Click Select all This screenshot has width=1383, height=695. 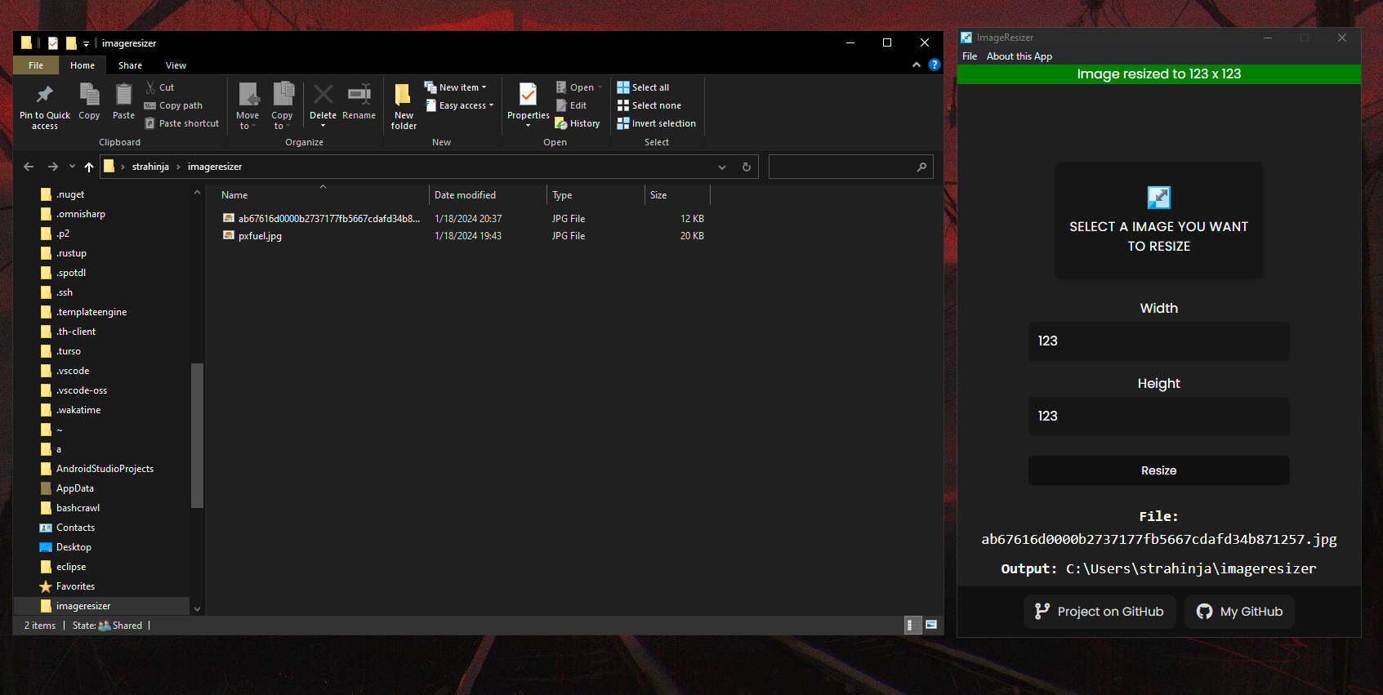coord(643,87)
